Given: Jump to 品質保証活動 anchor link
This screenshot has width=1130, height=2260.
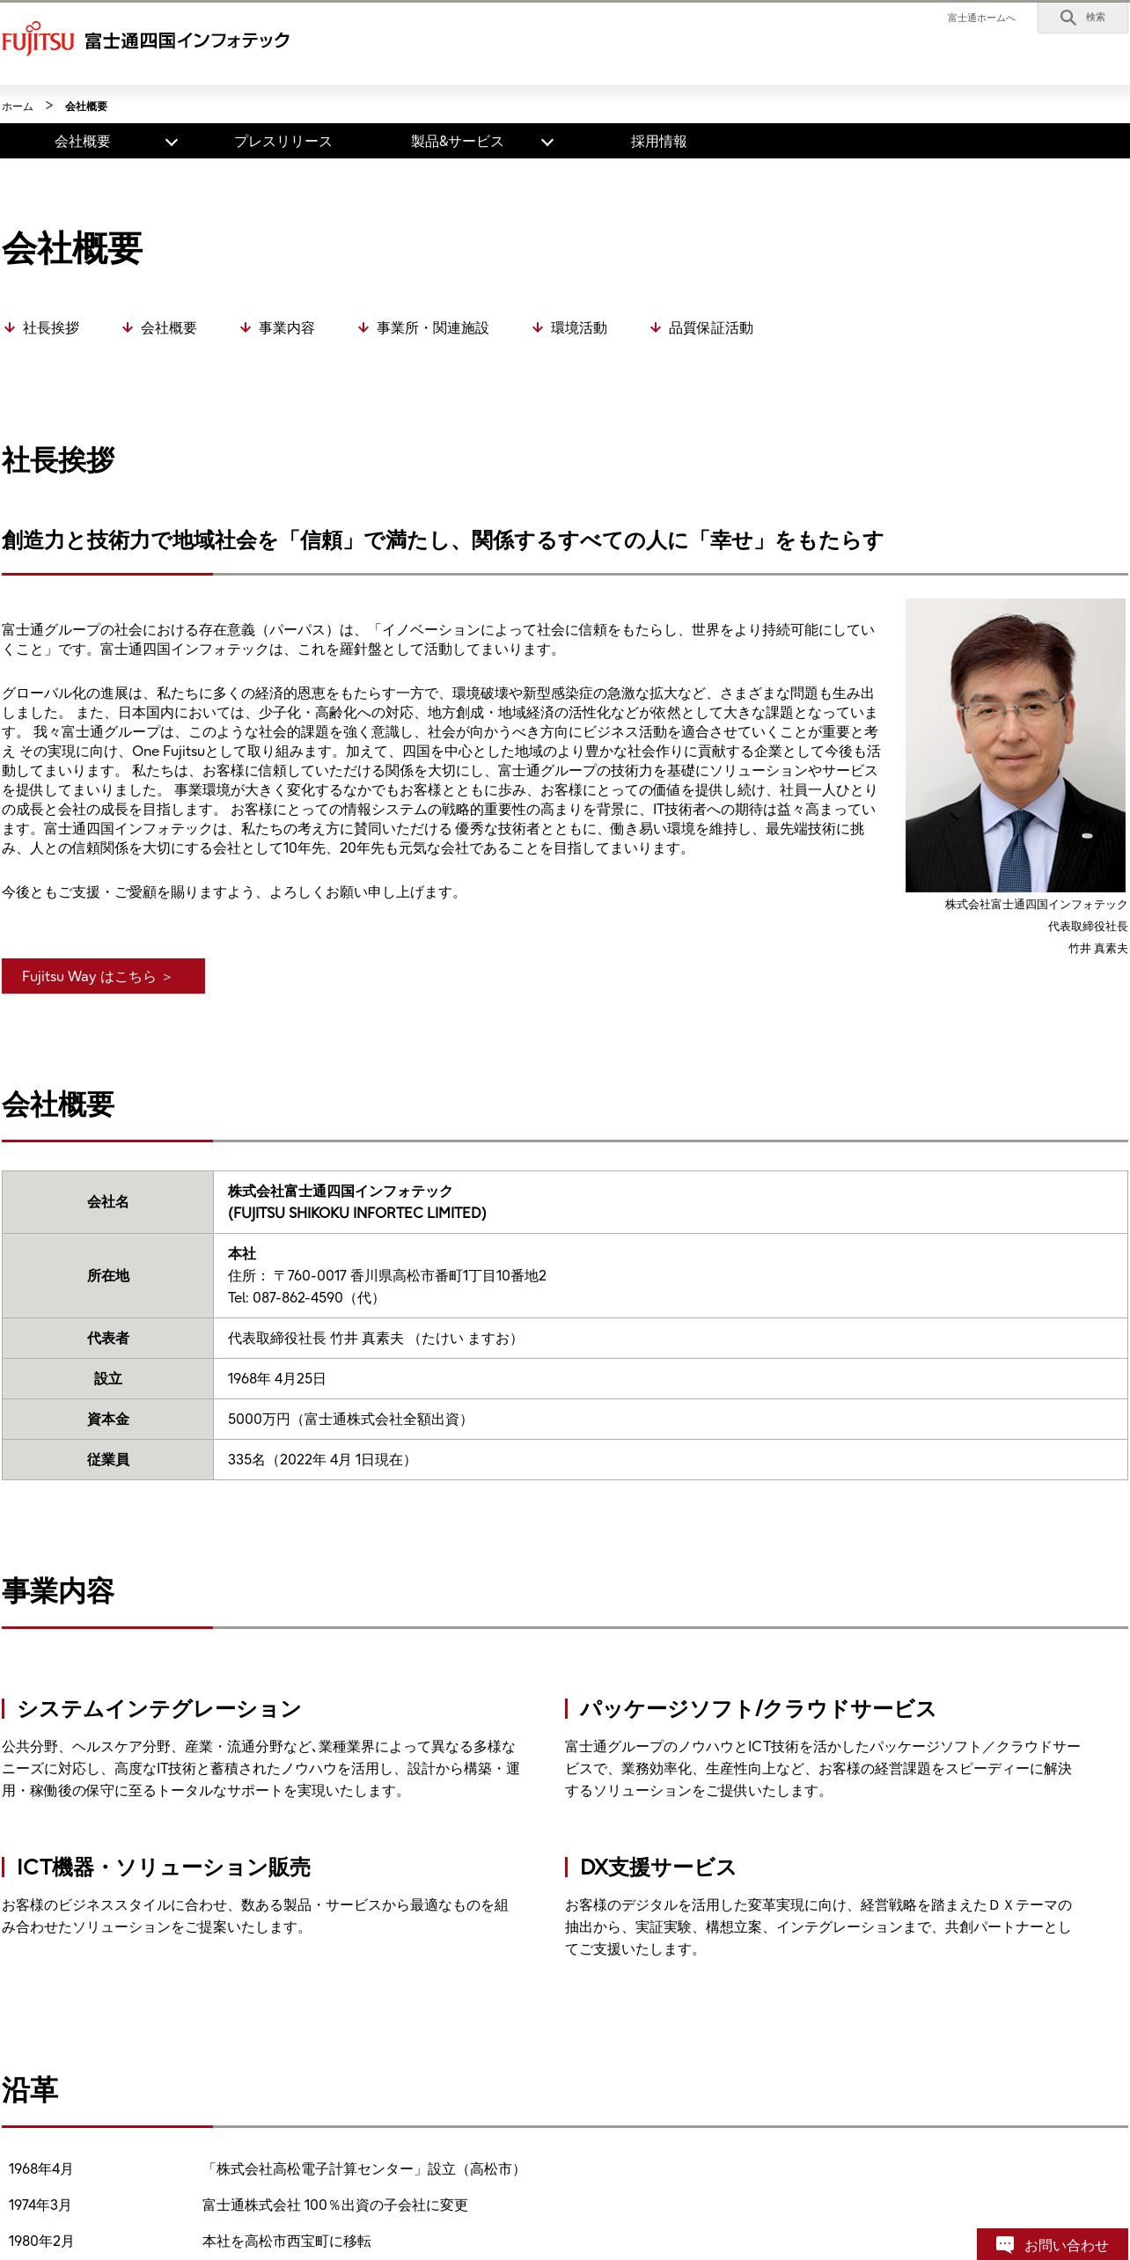Looking at the screenshot, I should pos(711,327).
